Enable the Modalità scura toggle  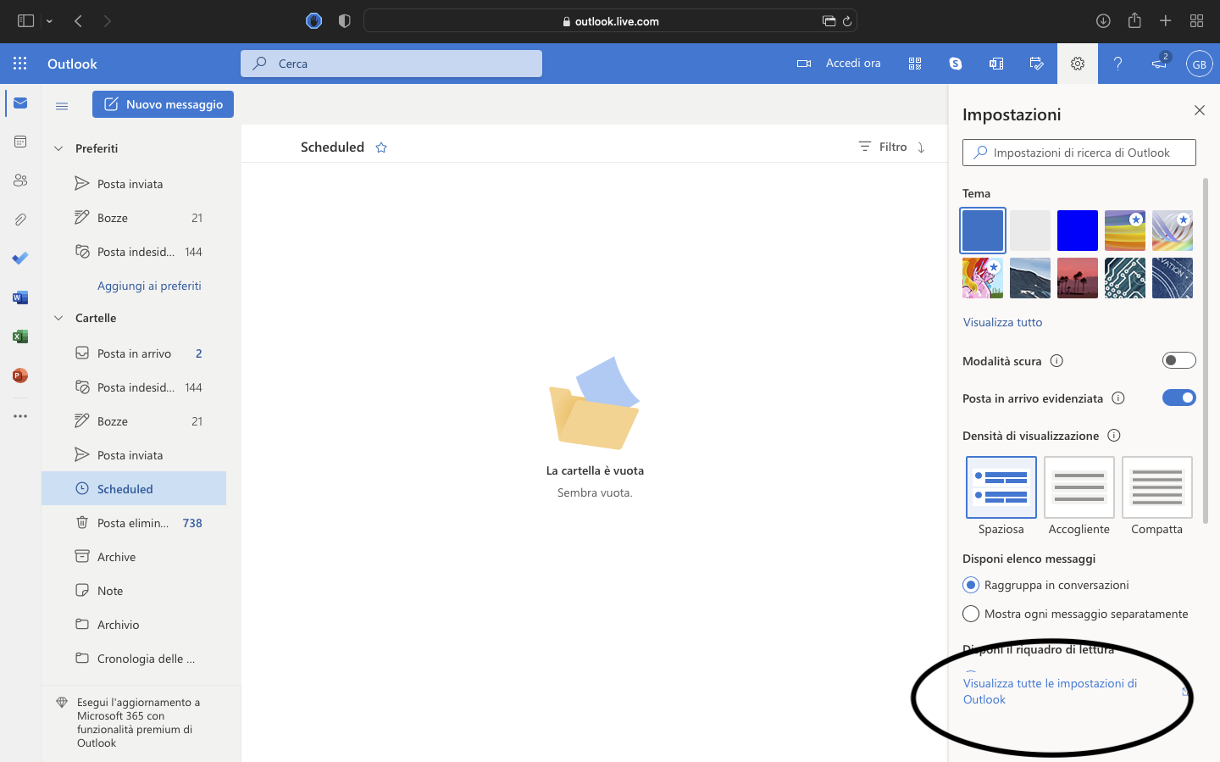pyautogui.click(x=1178, y=361)
